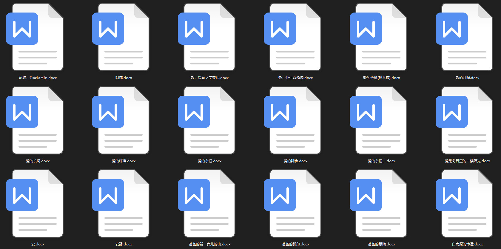Select the 安静.docx document icon

click(x=121, y=203)
